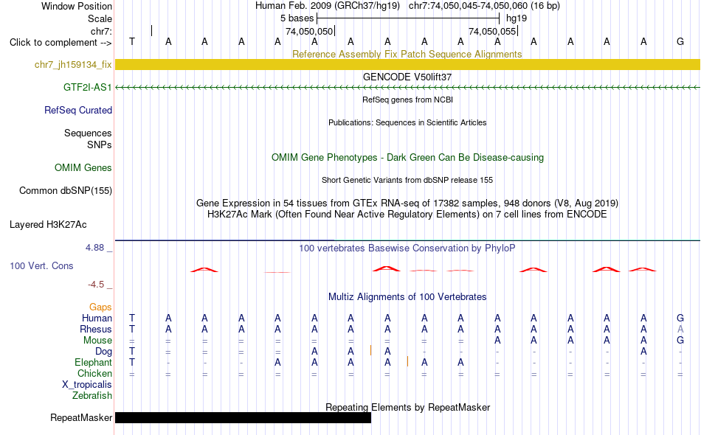The height and width of the screenshot is (435, 701).
Task: Click 100 vertebrates Basewise Conservation title
Action: click(407, 248)
